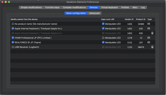Uncheck HHKB Professional JP device checkbox
Screen dimensions: 166x95
click(x=13, y=38)
